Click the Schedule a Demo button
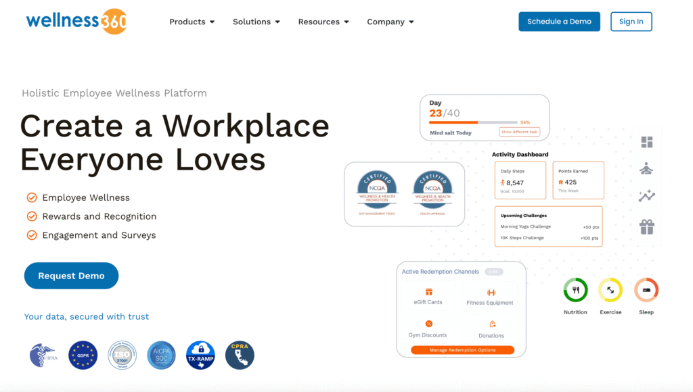The image size is (693, 392). [x=559, y=22]
